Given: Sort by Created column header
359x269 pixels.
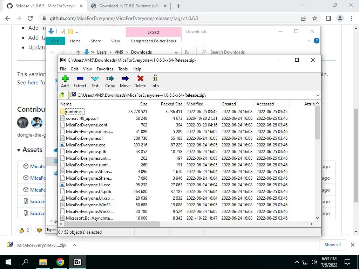Looking at the screenshot, I should click(237, 104).
